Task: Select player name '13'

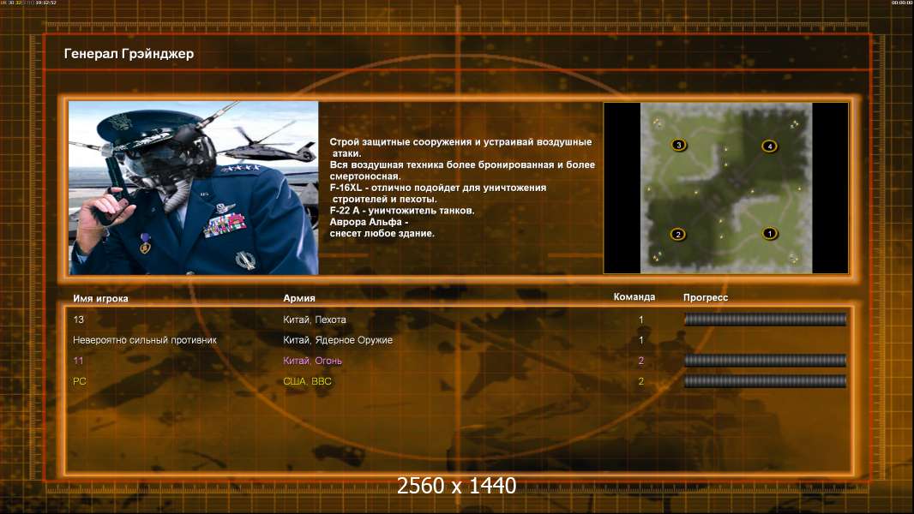Action: click(x=79, y=320)
